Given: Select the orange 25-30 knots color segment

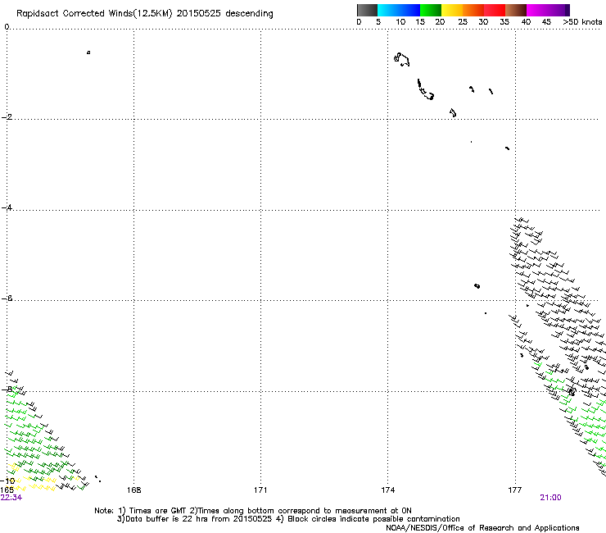Looking at the screenshot, I should tap(473, 10).
